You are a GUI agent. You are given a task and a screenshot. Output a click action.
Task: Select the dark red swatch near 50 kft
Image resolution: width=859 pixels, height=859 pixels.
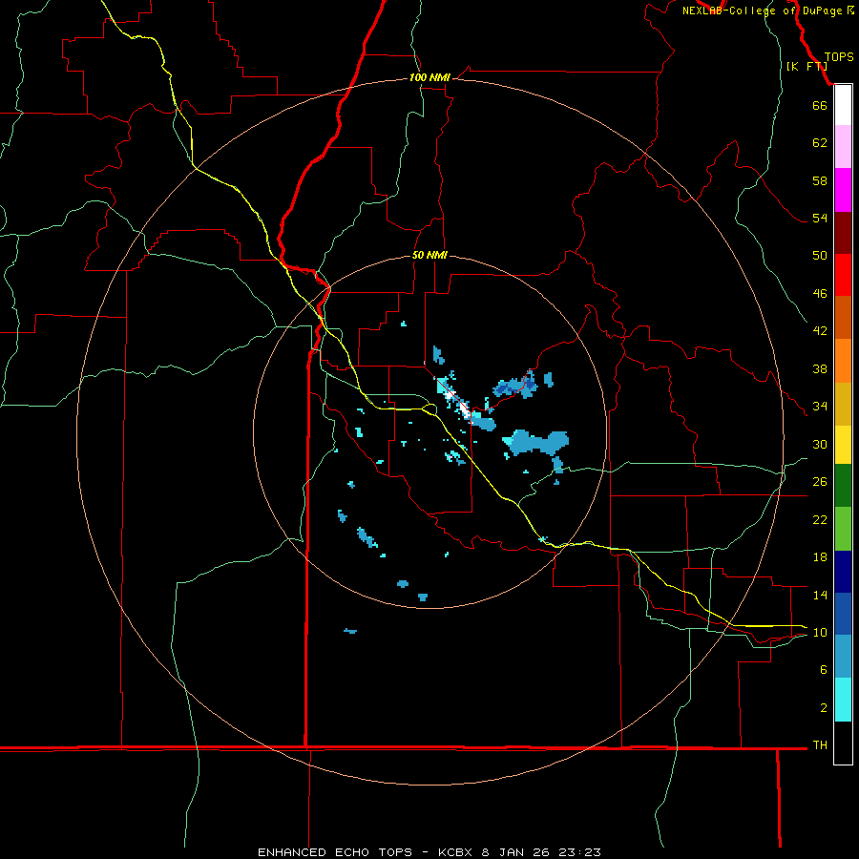click(843, 233)
